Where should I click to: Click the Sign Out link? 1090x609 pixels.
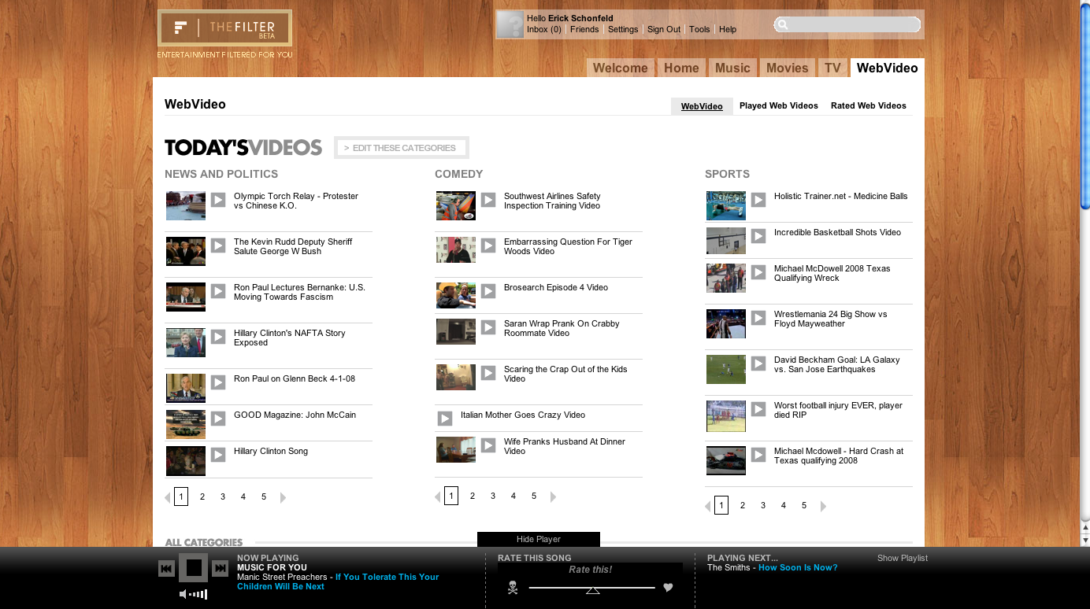point(663,29)
